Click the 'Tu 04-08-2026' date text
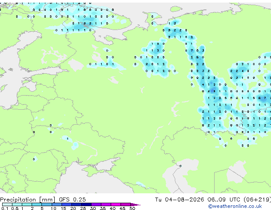The image size is (271, 210). (x=180, y=200)
